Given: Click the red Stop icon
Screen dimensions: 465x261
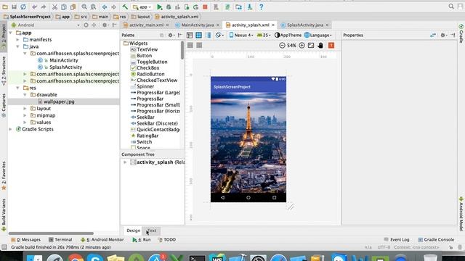Looking at the screenshot, I should pos(205,7).
